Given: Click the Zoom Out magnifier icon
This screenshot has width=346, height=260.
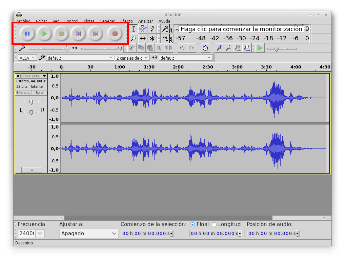Looking at the screenshot, I should coord(229,48).
